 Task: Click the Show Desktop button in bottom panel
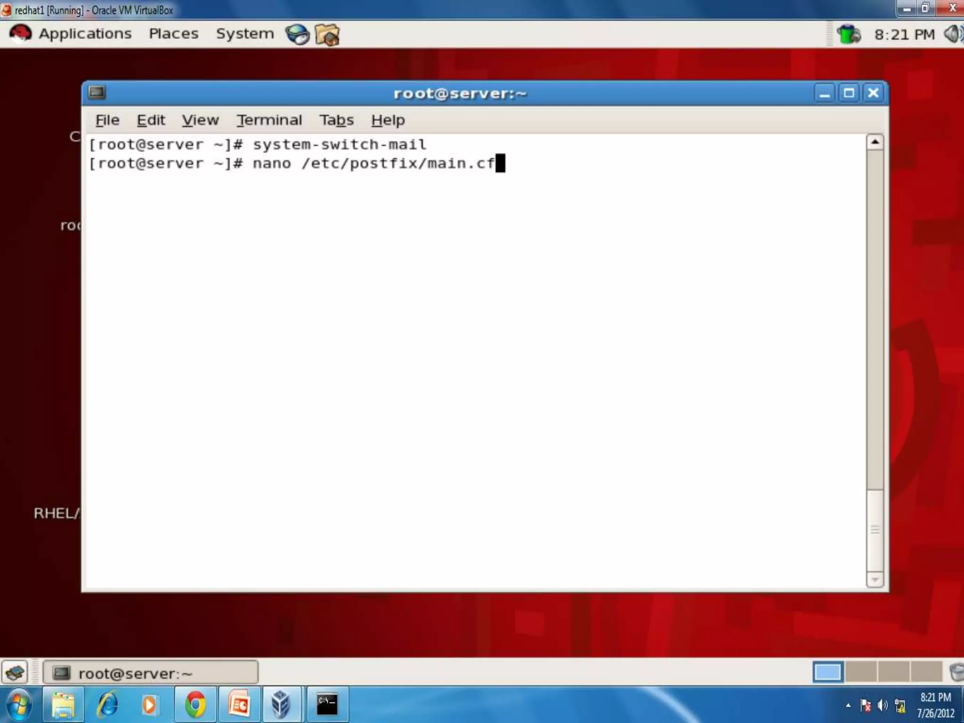point(15,672)
